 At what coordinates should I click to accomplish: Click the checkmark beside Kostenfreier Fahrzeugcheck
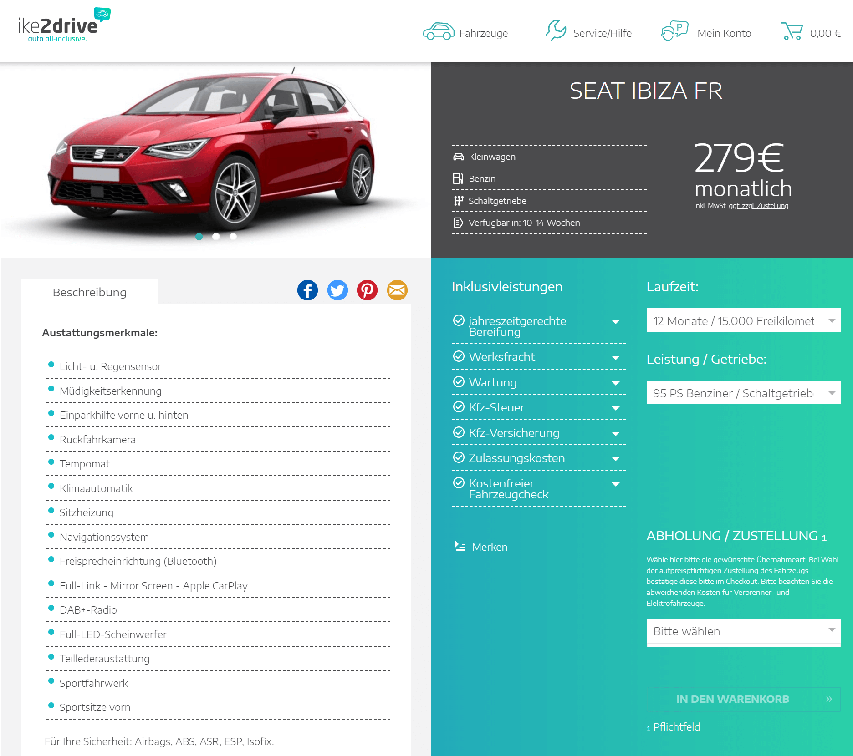tap(459, 482)
